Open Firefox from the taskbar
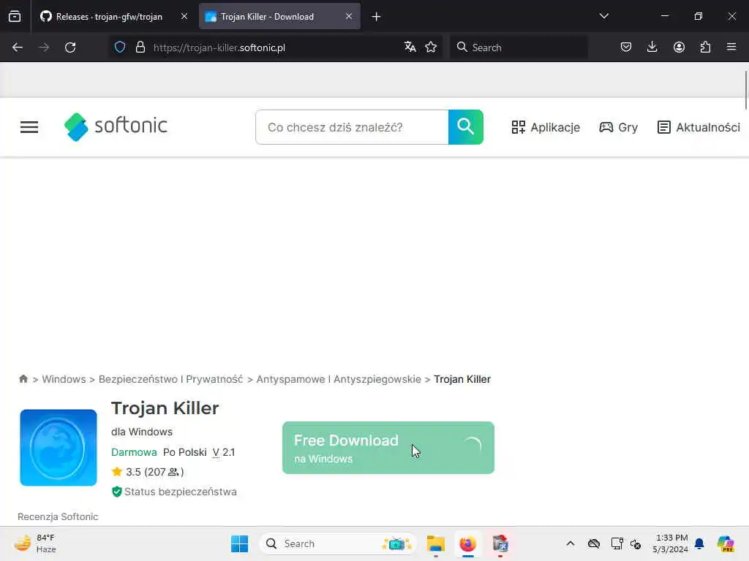 click(468, 543)
